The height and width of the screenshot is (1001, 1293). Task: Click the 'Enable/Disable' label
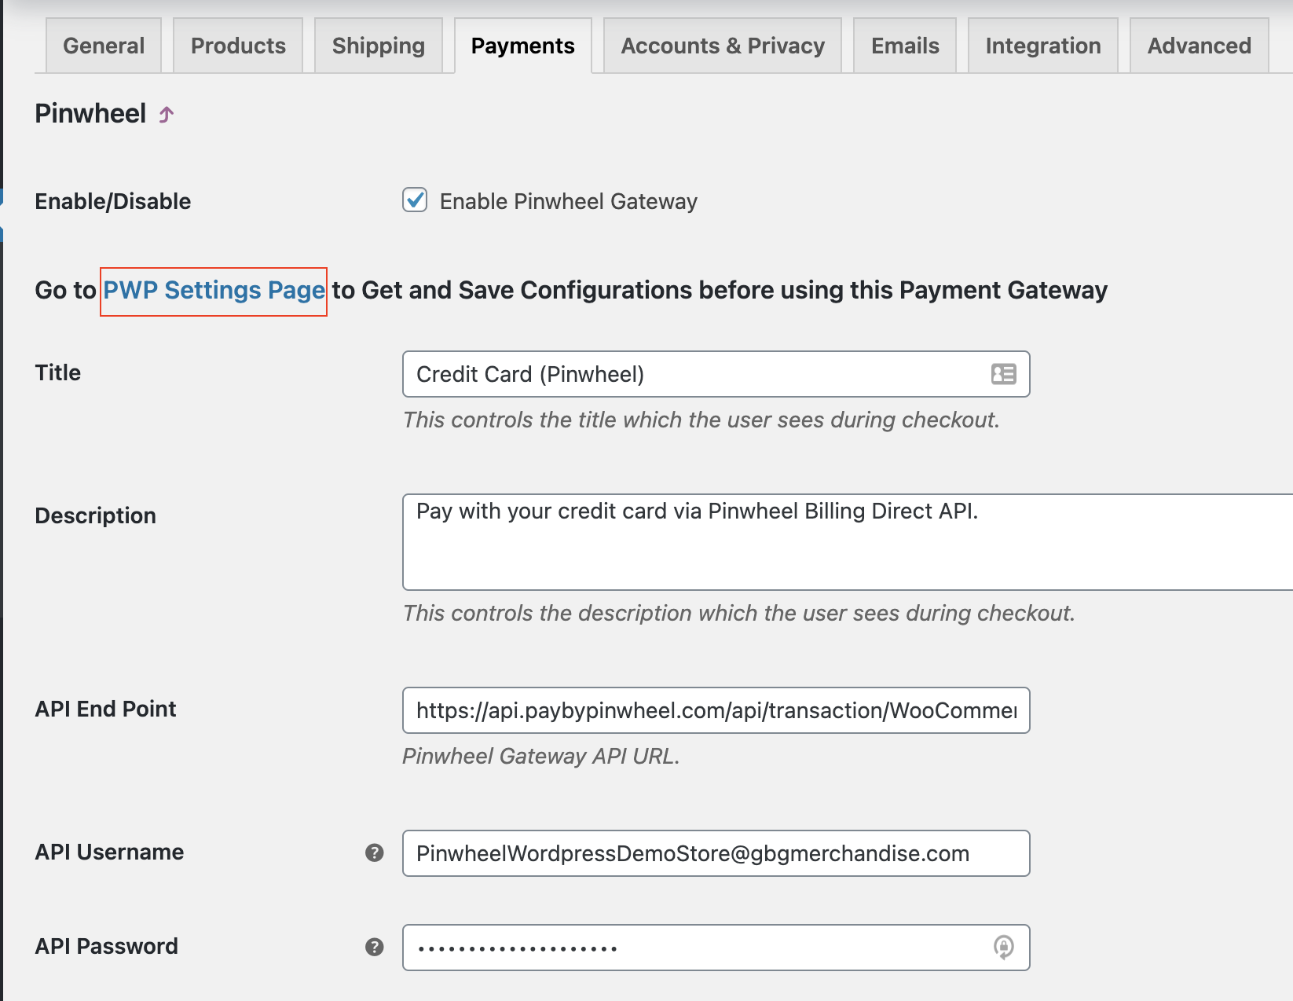click(113, 201)
